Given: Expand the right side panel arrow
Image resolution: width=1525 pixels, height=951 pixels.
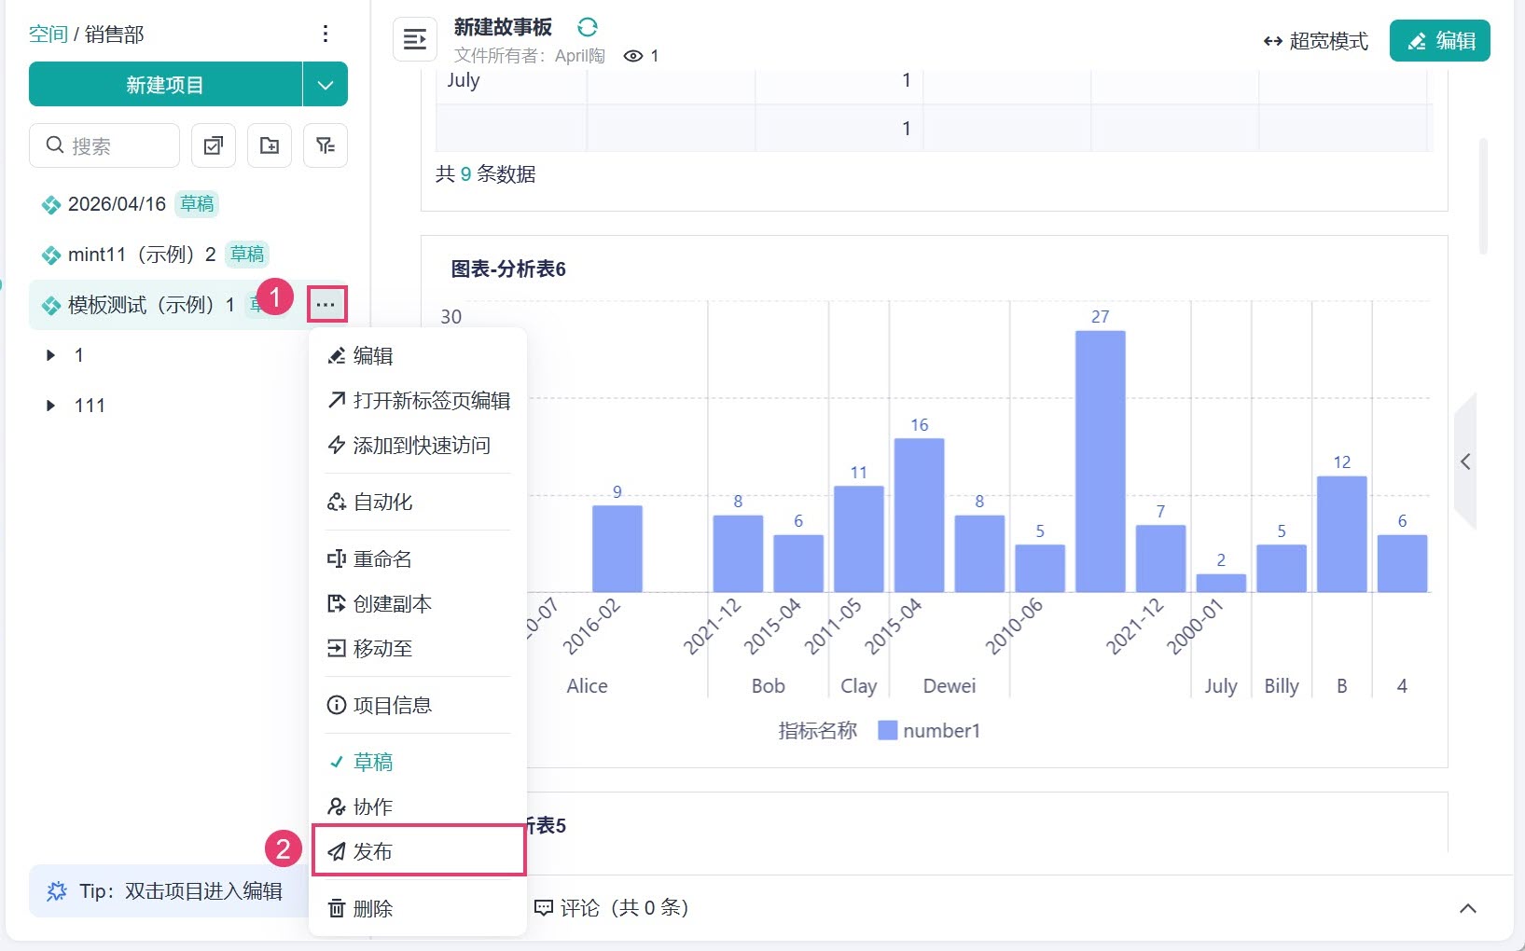Looking at the screenshot, I should pyautogui.click(x=1465, y=462).
